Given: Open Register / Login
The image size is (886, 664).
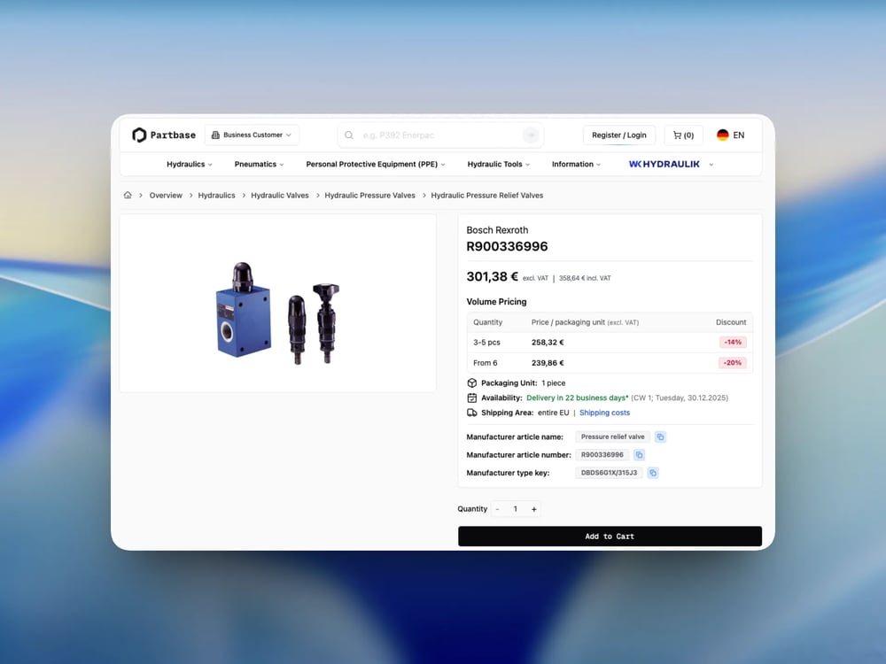Looking at the screenshot, I should (x=618, y=135).
